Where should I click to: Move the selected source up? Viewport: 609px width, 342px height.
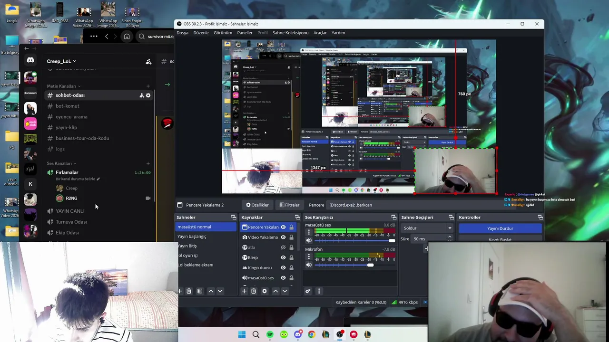tap(275, 291)
